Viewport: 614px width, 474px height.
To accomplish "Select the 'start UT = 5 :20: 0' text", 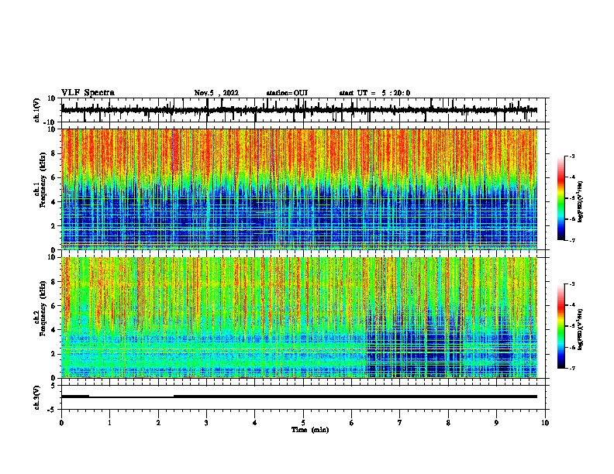I will pyautogui.click(x=374, y=93).
